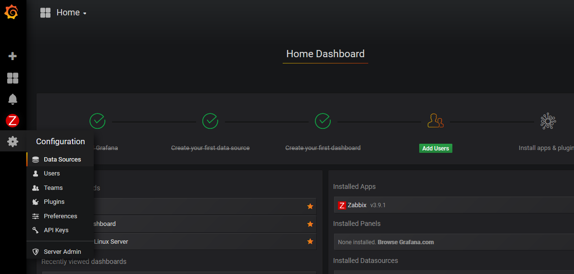Select Users in Configuration menu

60,174
